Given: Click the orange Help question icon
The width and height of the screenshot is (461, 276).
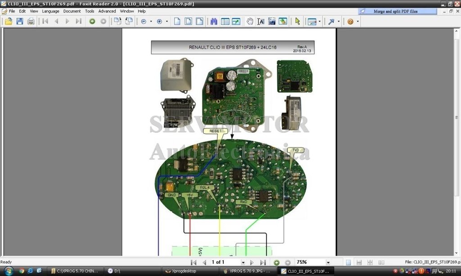Looking at the screenshot, I should click(x=350, y=22).
